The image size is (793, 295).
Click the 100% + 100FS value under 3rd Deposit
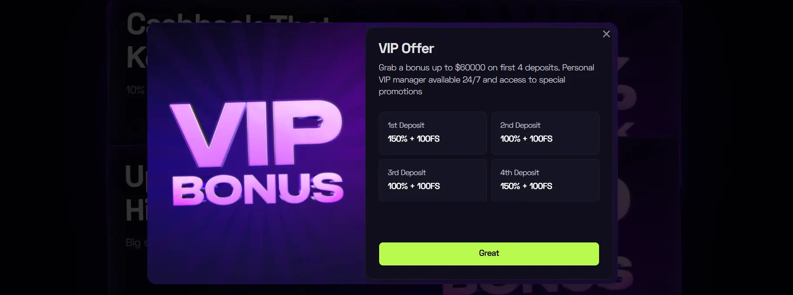413,186
